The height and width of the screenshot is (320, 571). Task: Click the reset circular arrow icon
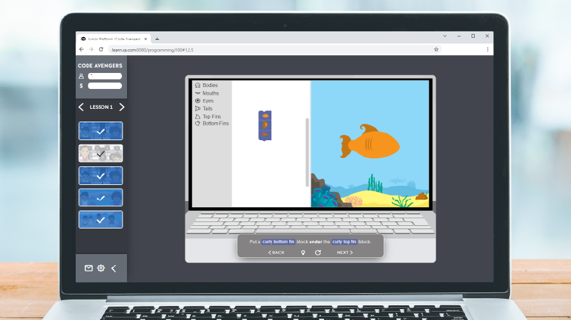pos(318,253)
